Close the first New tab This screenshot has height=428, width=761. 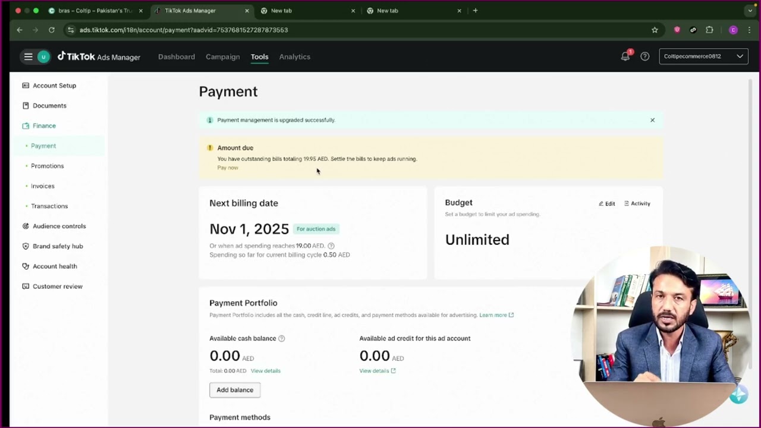coord(353,11)
